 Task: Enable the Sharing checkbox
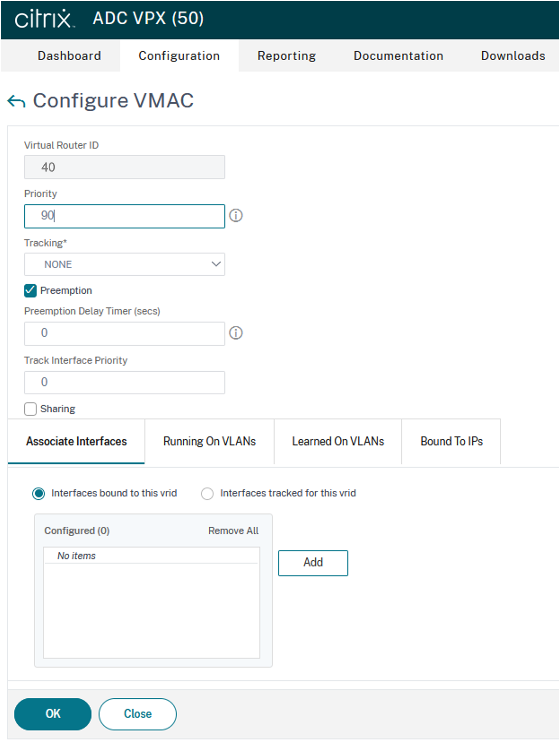click(31, 409)
